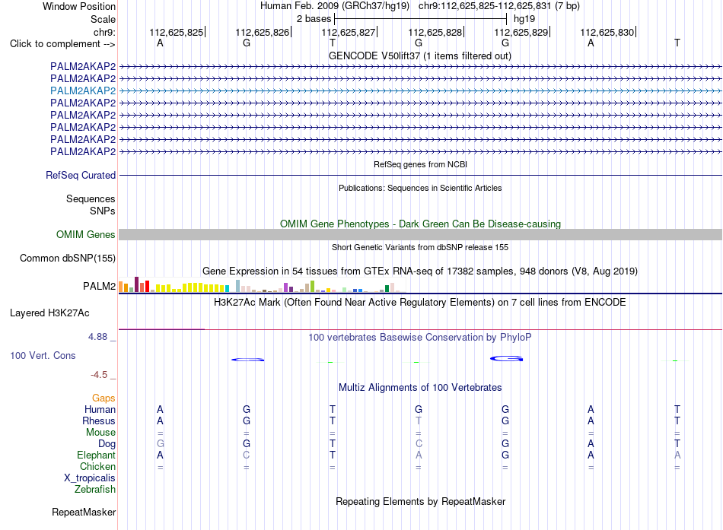
Task: Open 'Short Genetic Variants from dbSNP release 155' title
Action: pyautogui.click(x=420, y=247)
